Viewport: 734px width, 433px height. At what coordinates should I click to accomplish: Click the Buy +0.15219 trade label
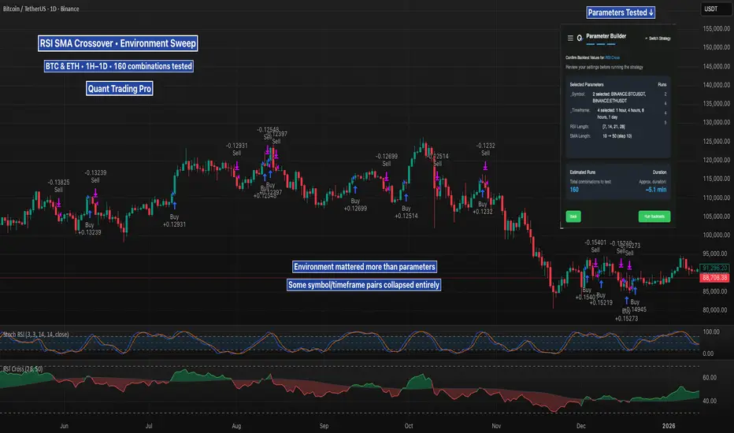(x=601, y=299)
